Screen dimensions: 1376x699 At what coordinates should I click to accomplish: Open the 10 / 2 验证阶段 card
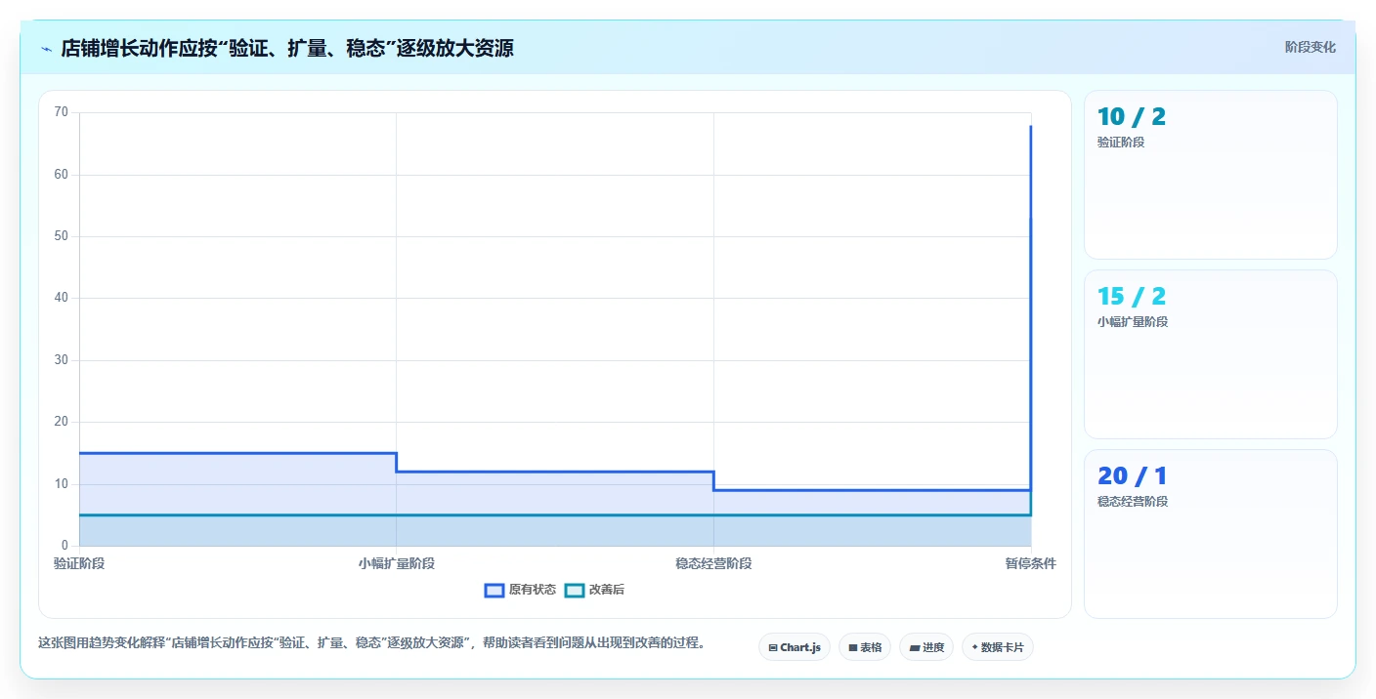click(x=1210, y=175)
